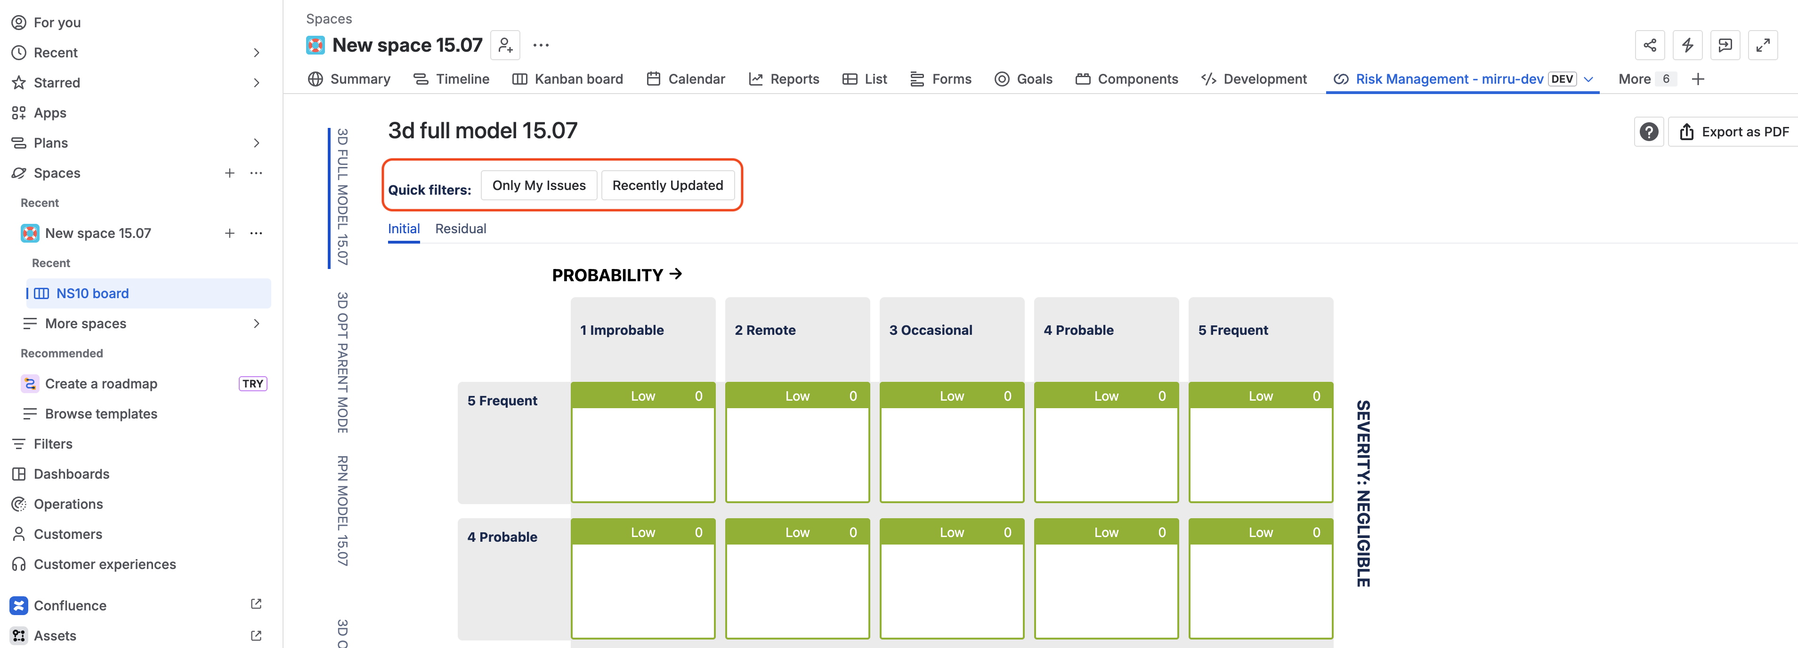Click 4 Probable row, 5 Frequent cell

click(x=1261, y=578)
